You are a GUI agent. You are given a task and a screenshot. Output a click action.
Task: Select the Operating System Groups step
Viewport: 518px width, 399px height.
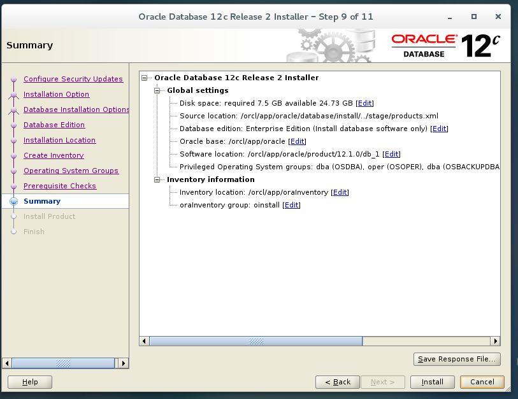[71, 171]
